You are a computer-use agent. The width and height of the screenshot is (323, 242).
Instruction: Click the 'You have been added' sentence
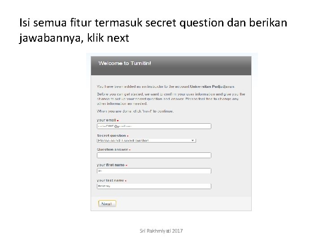pyautogui.click(x=144, y=86)
